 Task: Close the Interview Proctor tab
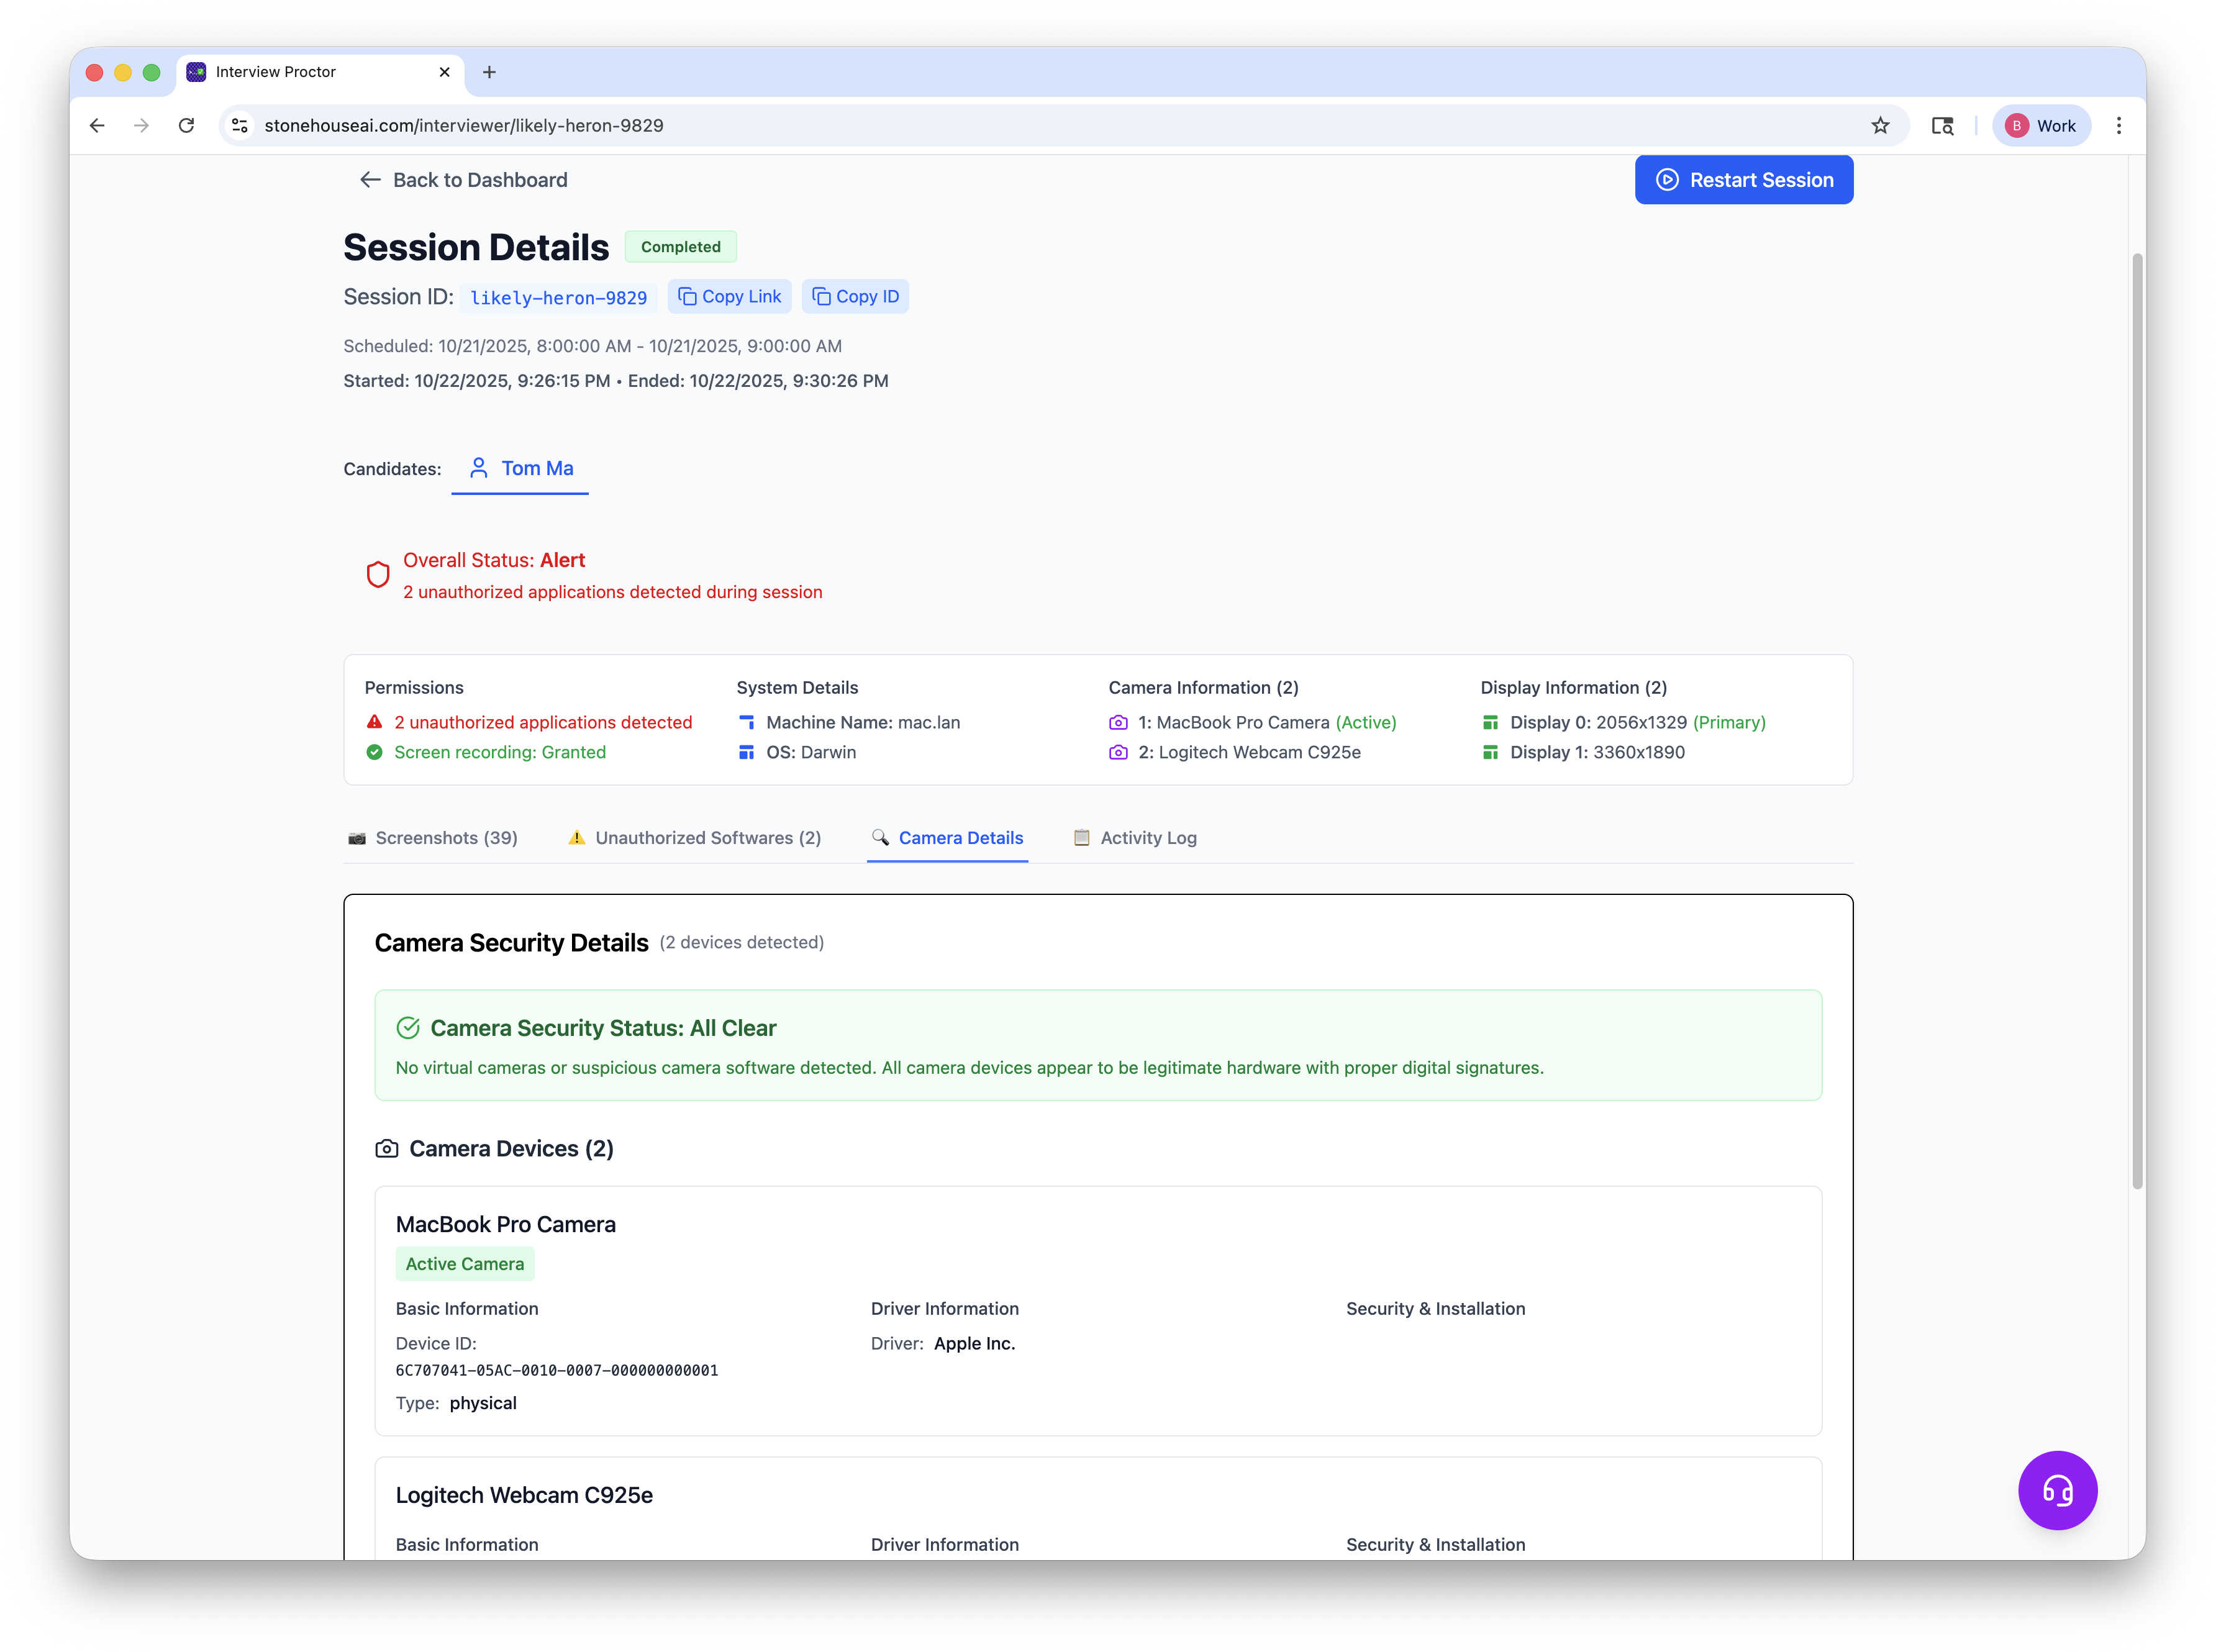click(x=445, y=72)
